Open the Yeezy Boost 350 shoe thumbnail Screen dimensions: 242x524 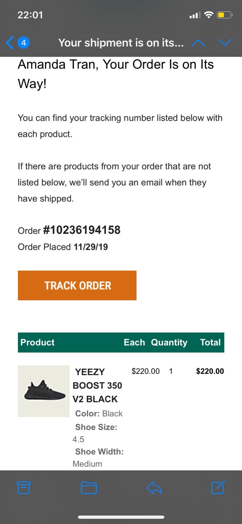pos(44,391)
